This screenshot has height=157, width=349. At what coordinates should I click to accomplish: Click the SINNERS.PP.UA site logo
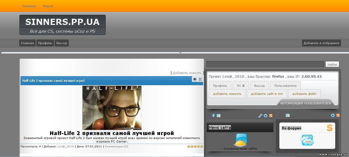pyautogui.click(x=62, y=22)
